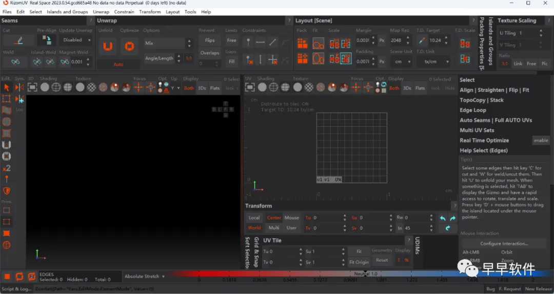
Task: Open the Tools menu
Action: [x=190, y=12]
